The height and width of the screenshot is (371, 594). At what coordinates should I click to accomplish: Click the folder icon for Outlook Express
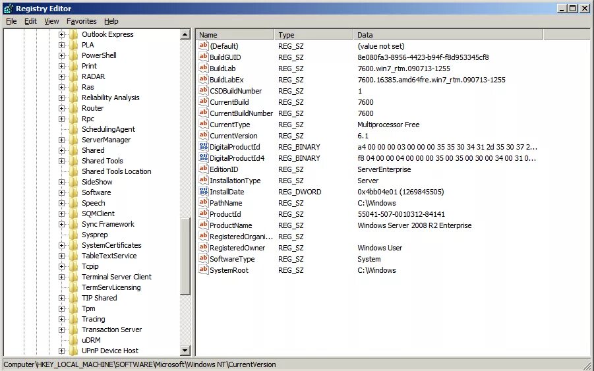(73, 34)
